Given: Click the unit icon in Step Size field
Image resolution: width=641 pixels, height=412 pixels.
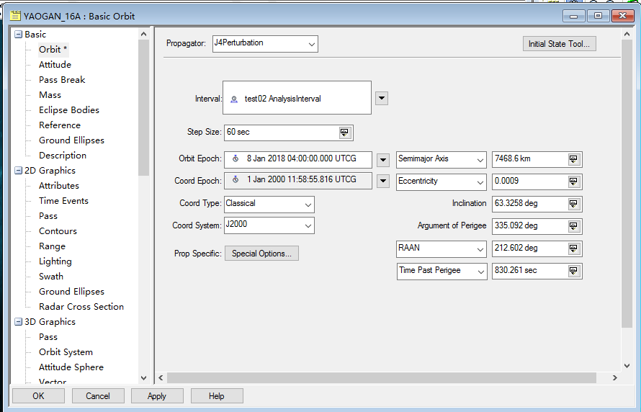Looking at the screenshot, I should point(344,133).
